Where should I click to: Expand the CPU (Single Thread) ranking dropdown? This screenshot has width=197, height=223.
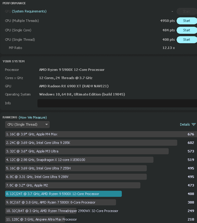27,124
